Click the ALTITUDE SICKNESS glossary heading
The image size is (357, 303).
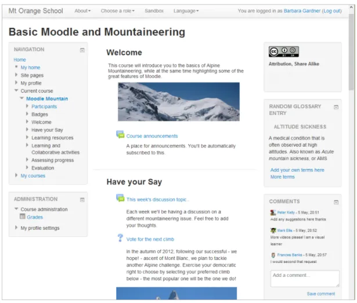[x=300, y=127]
